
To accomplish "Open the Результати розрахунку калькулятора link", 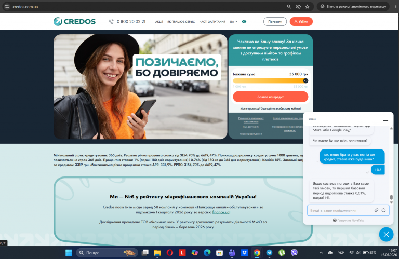I will [251, 120].
